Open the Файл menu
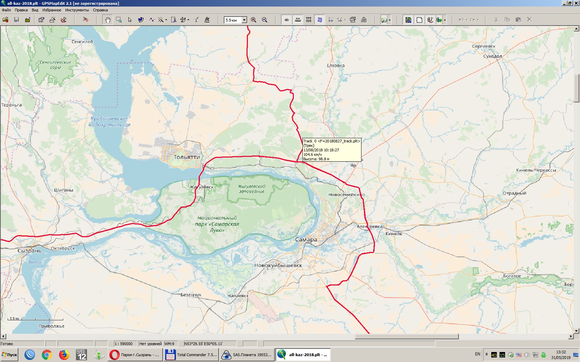This screenshot has width=580, height=362. (6, 10)
